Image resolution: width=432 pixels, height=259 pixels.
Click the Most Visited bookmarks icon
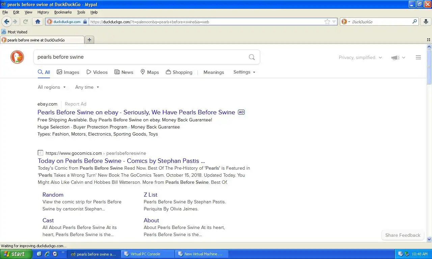(4, 32)
